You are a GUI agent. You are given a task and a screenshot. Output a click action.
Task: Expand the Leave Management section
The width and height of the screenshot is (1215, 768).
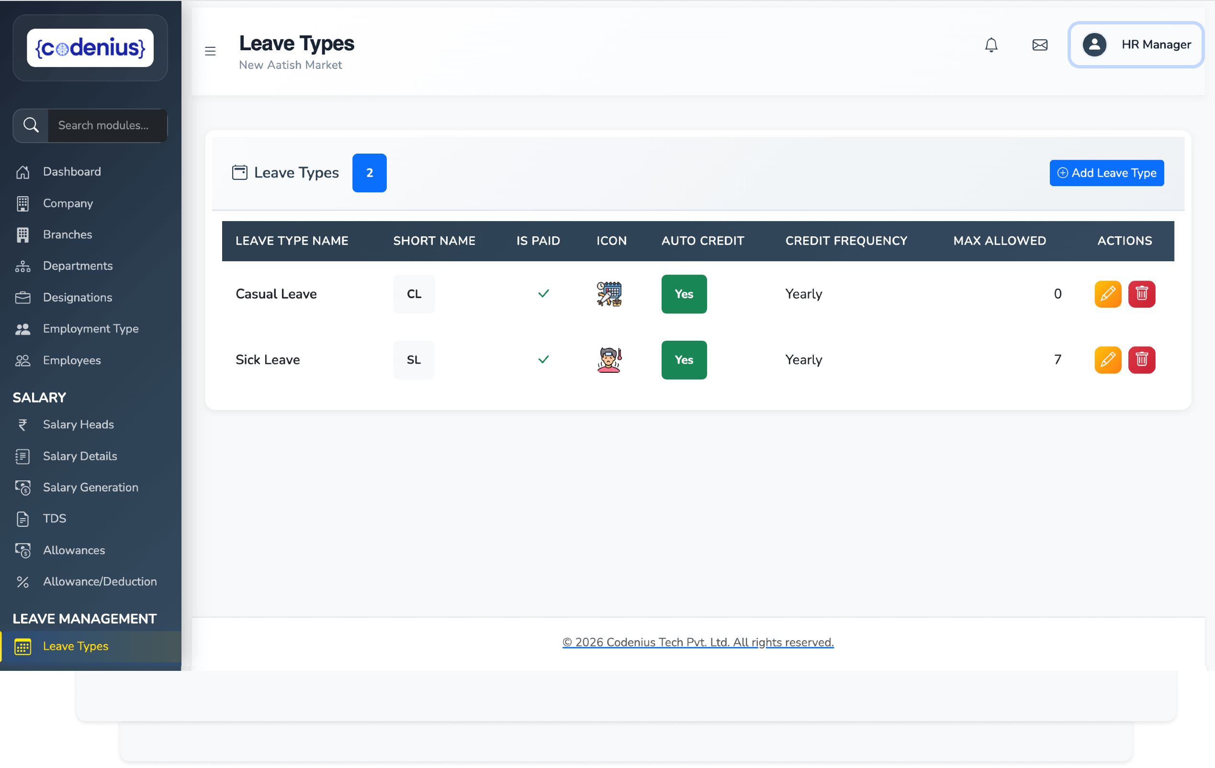tap(84, 619)
